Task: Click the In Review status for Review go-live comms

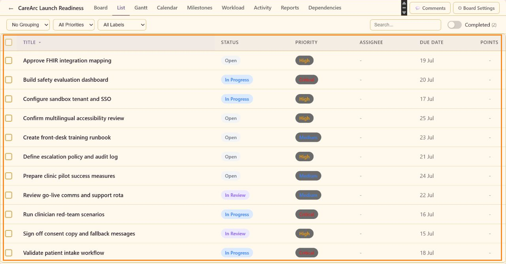Action: 235,195
